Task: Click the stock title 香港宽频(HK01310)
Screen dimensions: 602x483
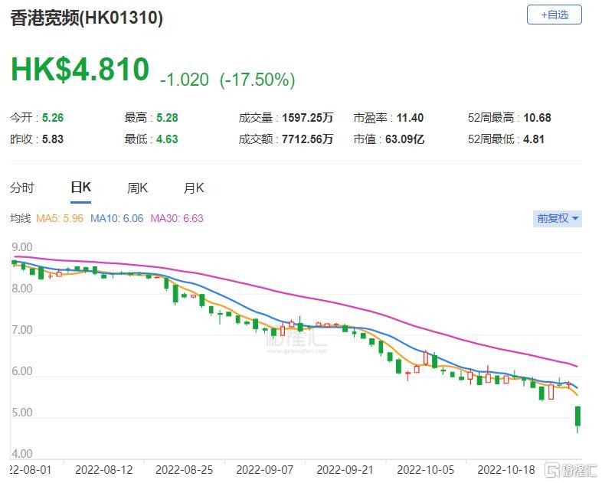Action: tap(87, 18)
